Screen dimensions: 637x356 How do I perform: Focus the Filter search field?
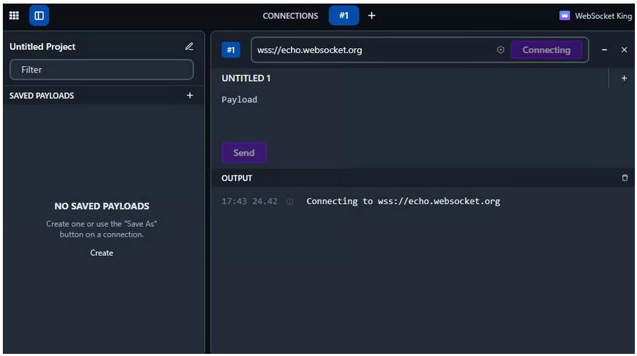[102, 70]
